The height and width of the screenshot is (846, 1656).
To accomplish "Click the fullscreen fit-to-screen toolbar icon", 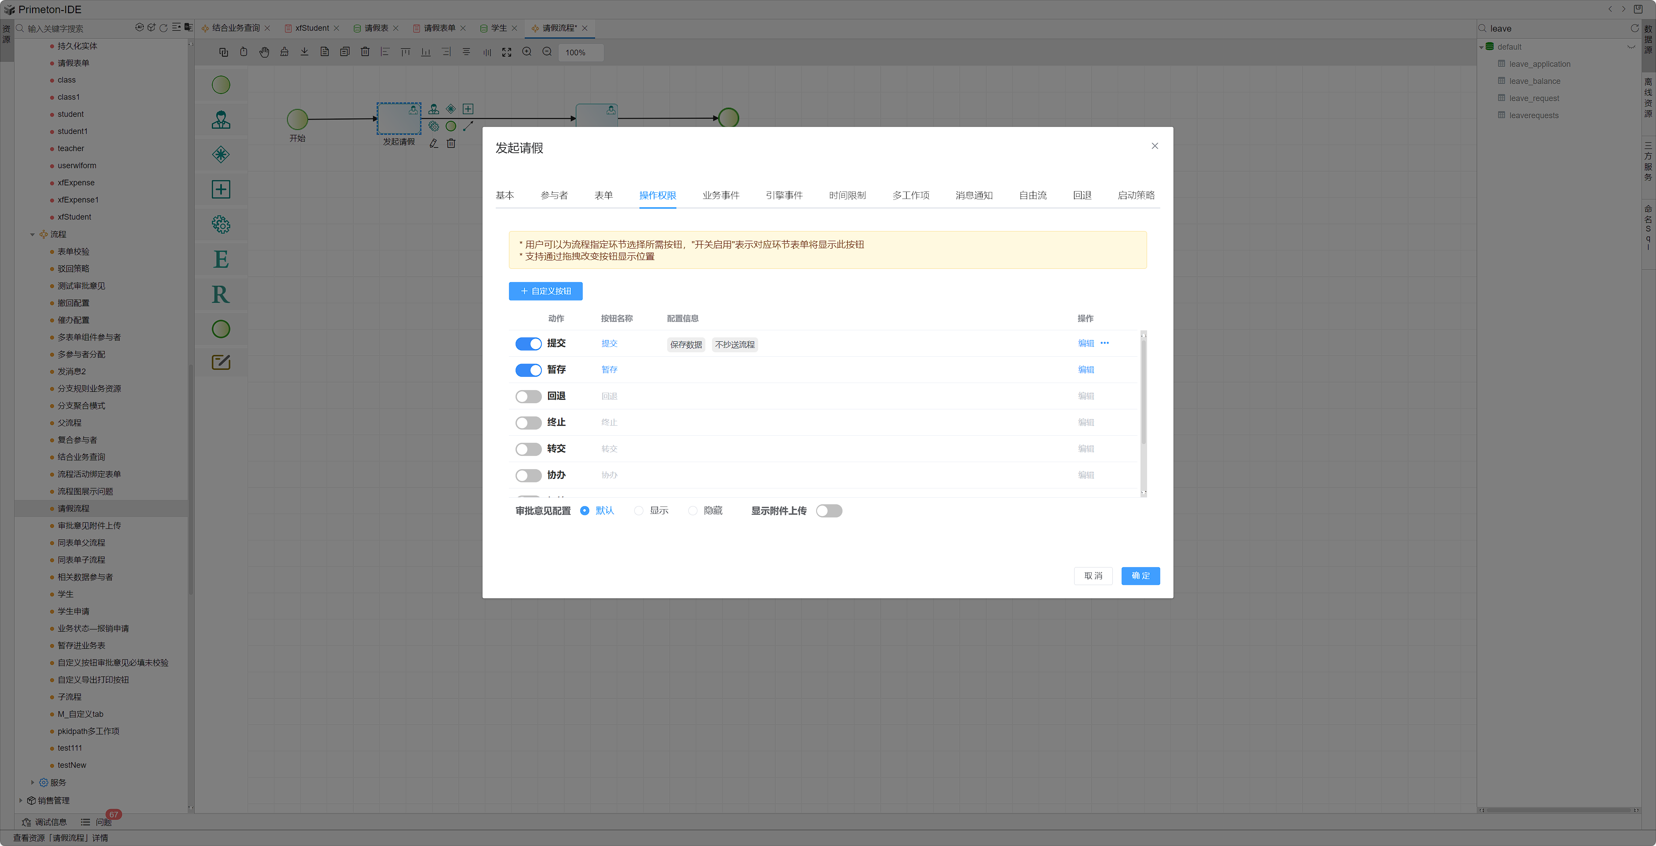I will coord(507,52).
